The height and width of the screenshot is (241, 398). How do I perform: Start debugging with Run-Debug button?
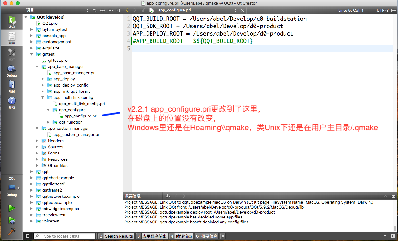pos(11,220)
